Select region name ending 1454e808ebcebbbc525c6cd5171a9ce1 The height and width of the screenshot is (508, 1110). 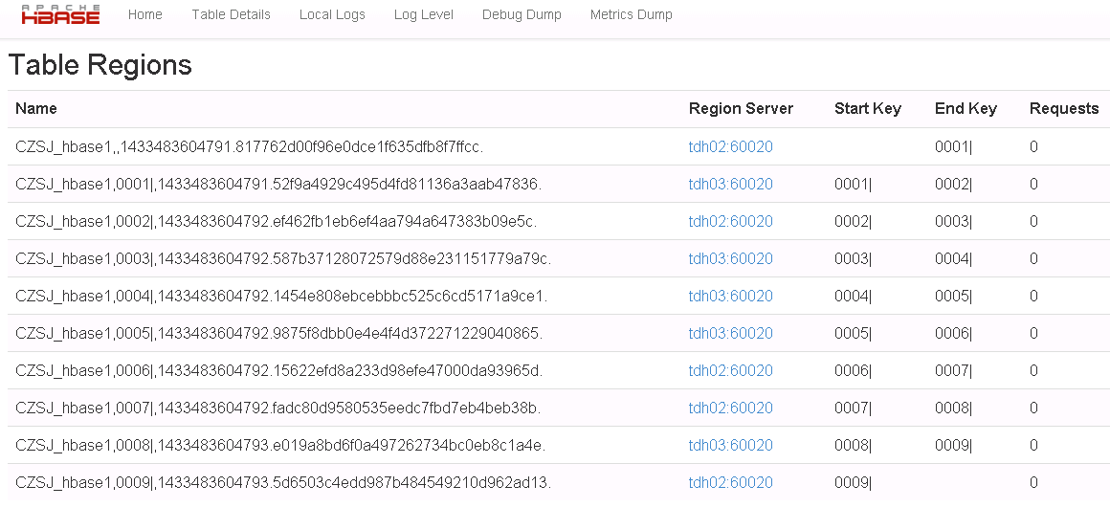(281, 297)
